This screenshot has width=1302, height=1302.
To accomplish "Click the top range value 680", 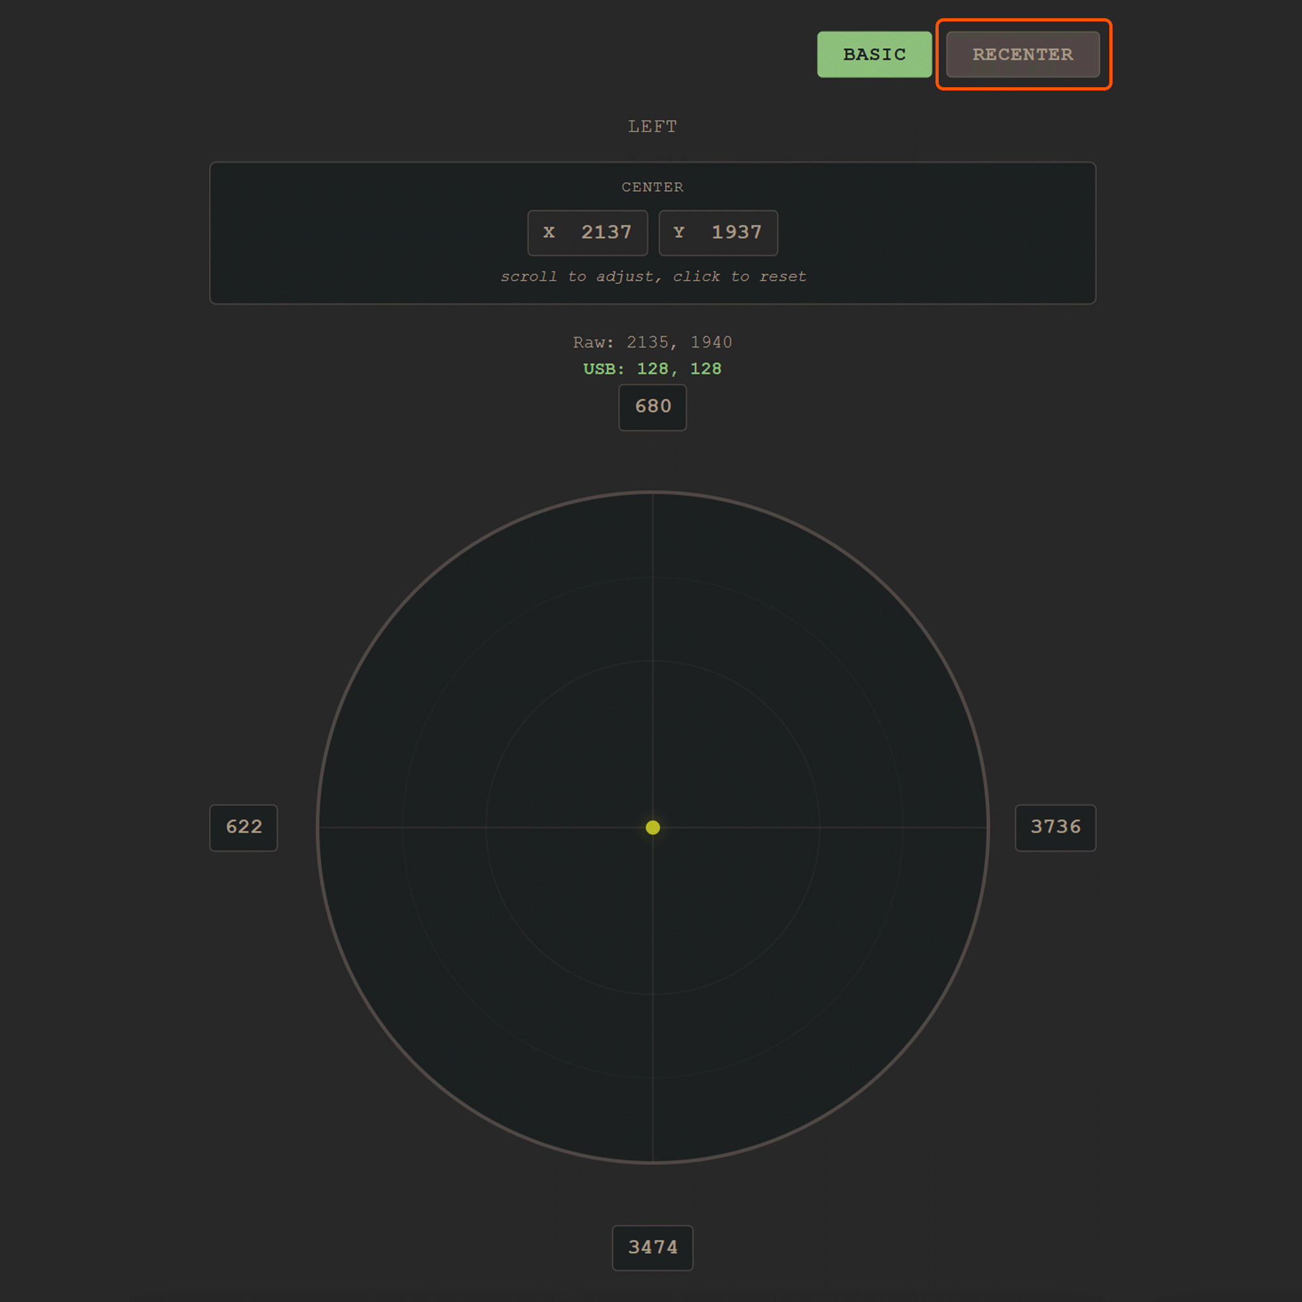I will 652,407.
